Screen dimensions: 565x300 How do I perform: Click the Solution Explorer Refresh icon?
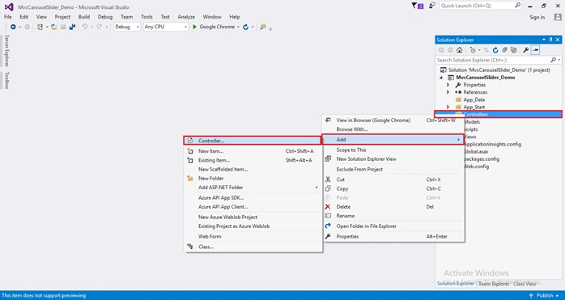[x=495, y=50]
